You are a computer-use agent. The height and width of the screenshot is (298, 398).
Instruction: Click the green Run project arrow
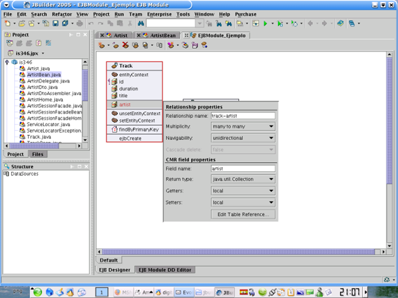tap(266, 23)
